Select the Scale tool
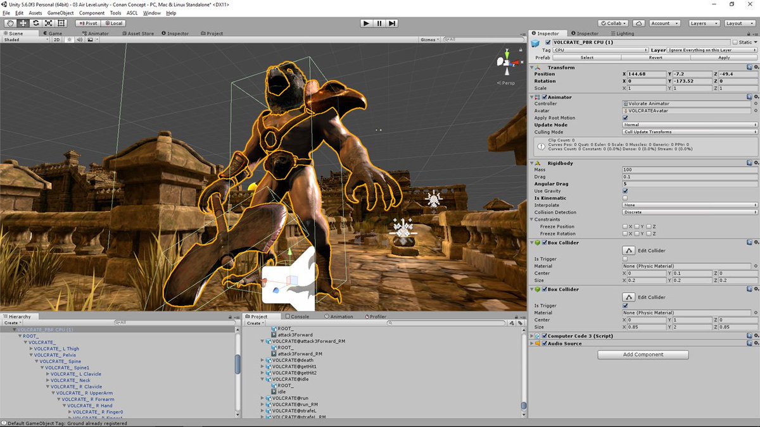Viewport: 760px width, 427px height. coord(48,23)
